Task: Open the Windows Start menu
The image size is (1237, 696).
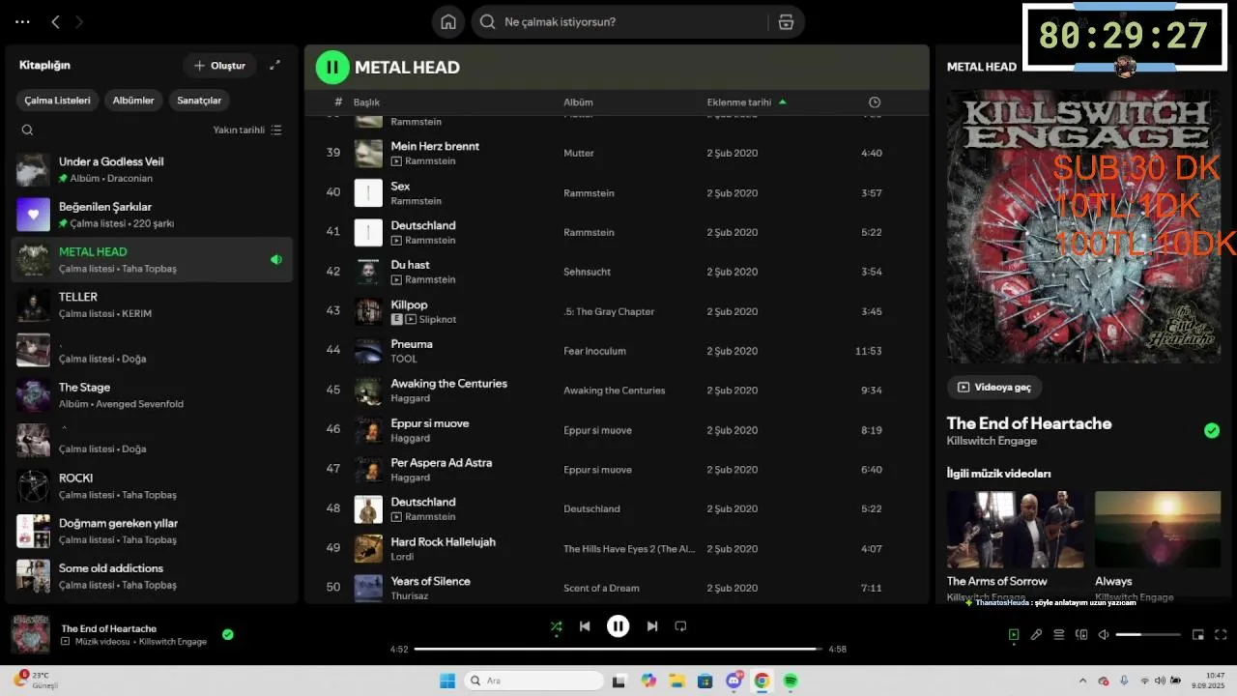Action: tap(447, 681)
